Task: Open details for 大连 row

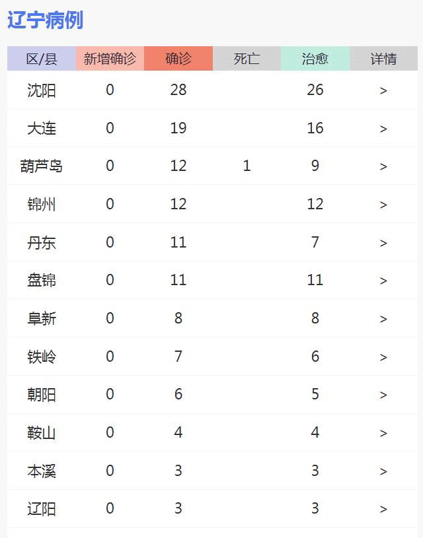Action: pyautogui.click(x=383, y=128)
